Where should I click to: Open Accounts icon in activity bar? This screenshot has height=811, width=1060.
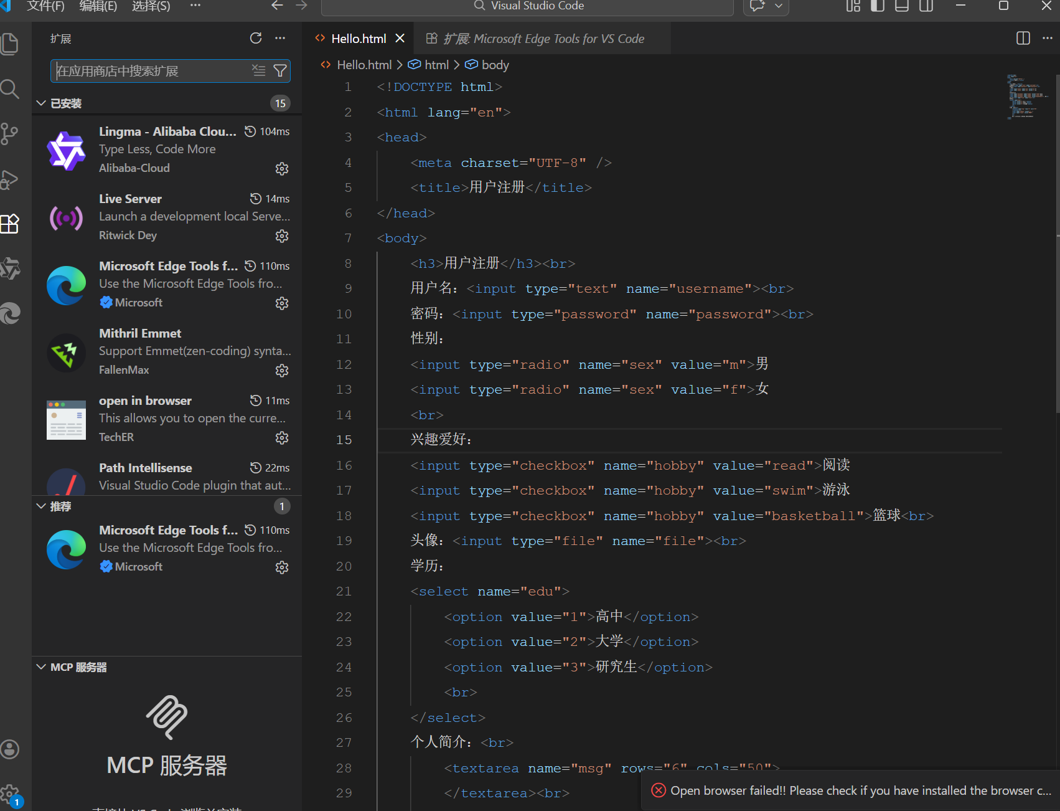click(x=10, y=749)
